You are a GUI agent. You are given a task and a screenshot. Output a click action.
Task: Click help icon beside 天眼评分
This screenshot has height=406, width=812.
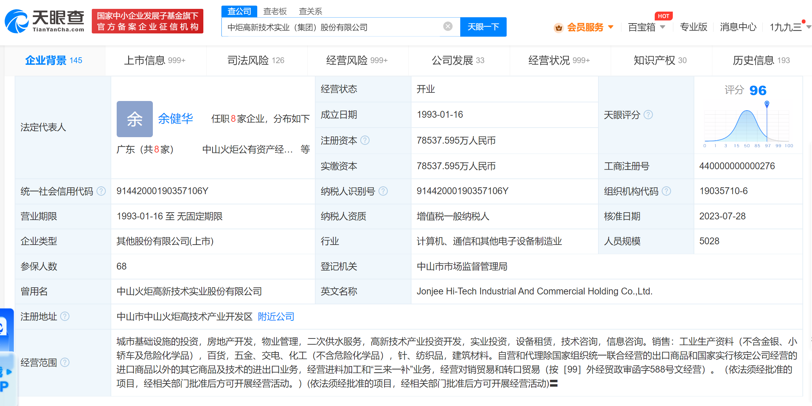(x=648, y=115)
